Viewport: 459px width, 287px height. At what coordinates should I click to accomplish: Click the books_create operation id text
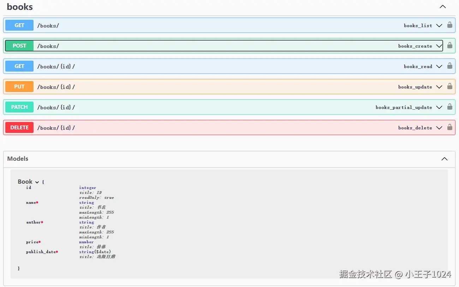[x=415, y=46]
